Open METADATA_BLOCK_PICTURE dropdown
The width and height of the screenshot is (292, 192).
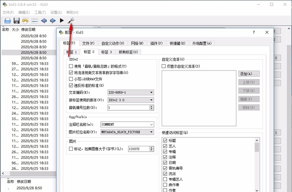[x=128, y=132]
